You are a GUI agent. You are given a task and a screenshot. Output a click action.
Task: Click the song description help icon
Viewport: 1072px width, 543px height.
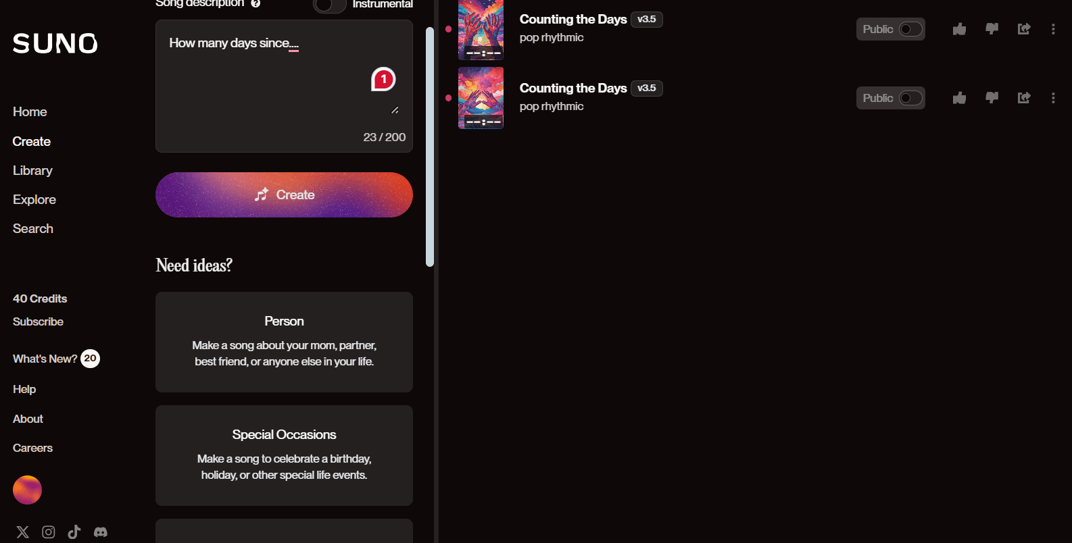click(x=255, y=3)
